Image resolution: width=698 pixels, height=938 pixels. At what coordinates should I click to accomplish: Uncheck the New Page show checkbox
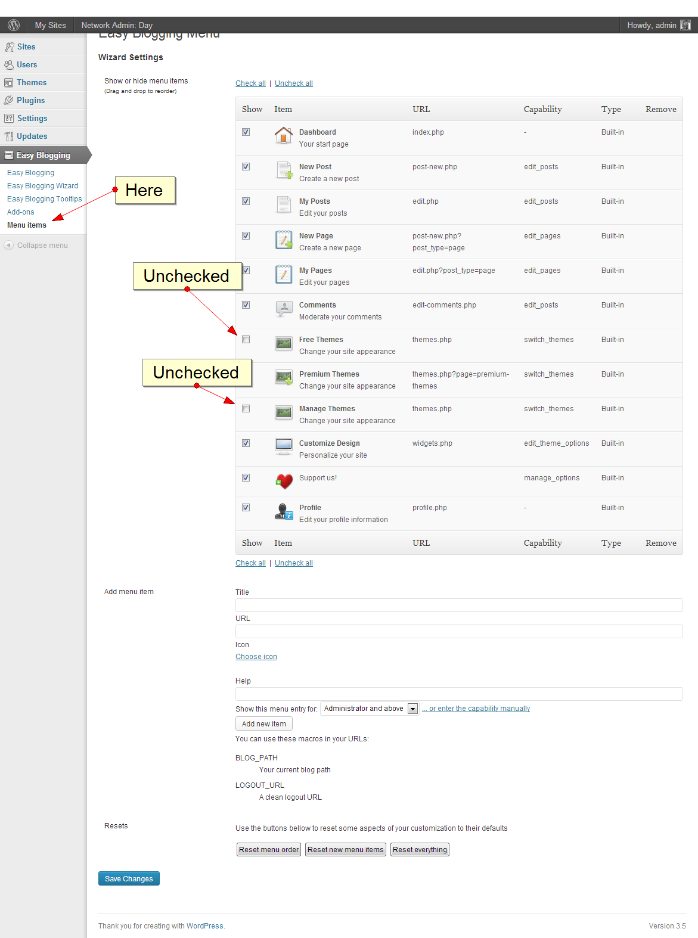coord(246,236)
